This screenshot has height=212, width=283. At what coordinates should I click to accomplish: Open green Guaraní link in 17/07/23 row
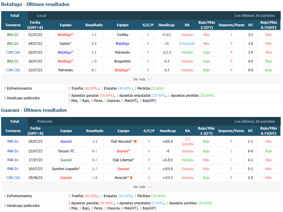[x=66, y=160]
